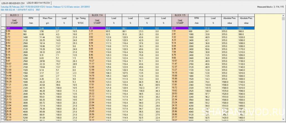Click the BLOCK 115 group header

(180, 15)
